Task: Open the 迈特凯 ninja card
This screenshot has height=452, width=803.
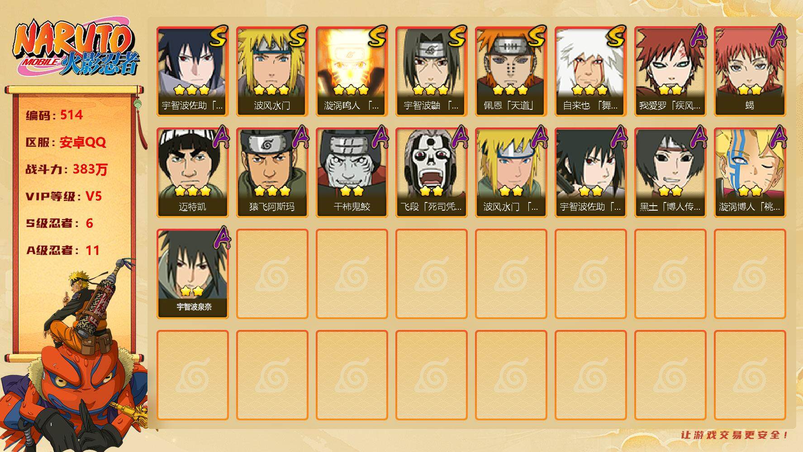Action: tap(192, 173)
